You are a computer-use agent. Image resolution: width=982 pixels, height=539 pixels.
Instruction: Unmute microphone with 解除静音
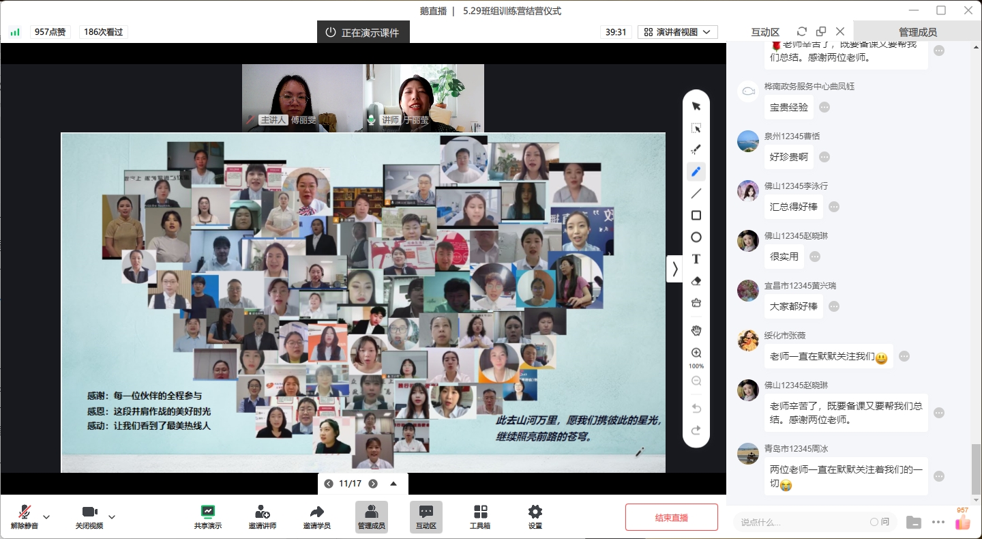25,516
